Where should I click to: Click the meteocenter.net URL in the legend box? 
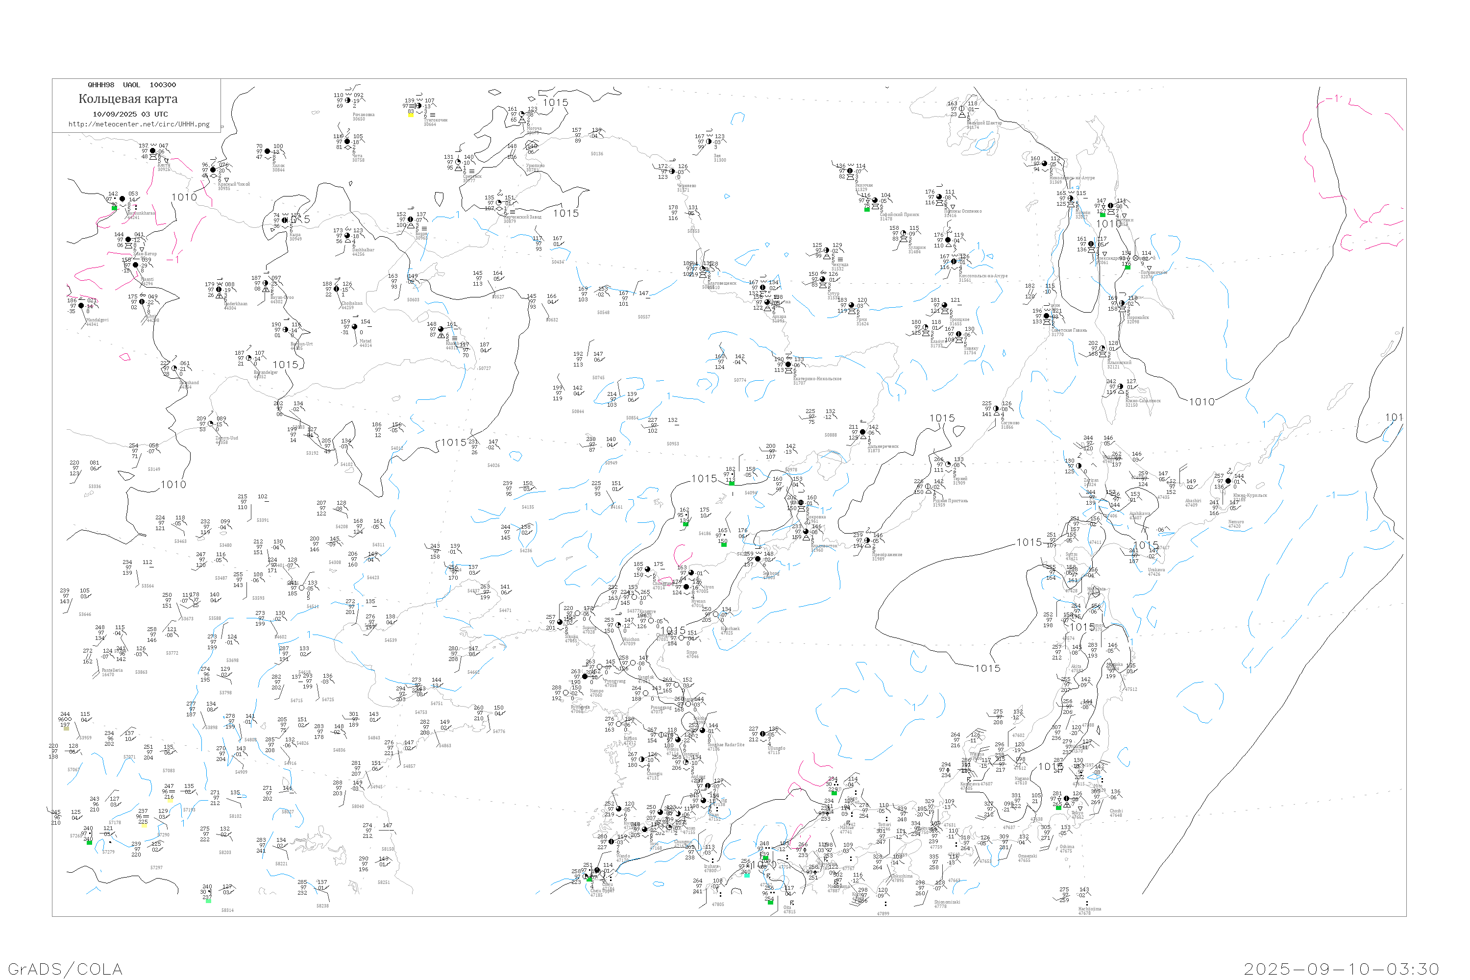click(x=139, y=124)
